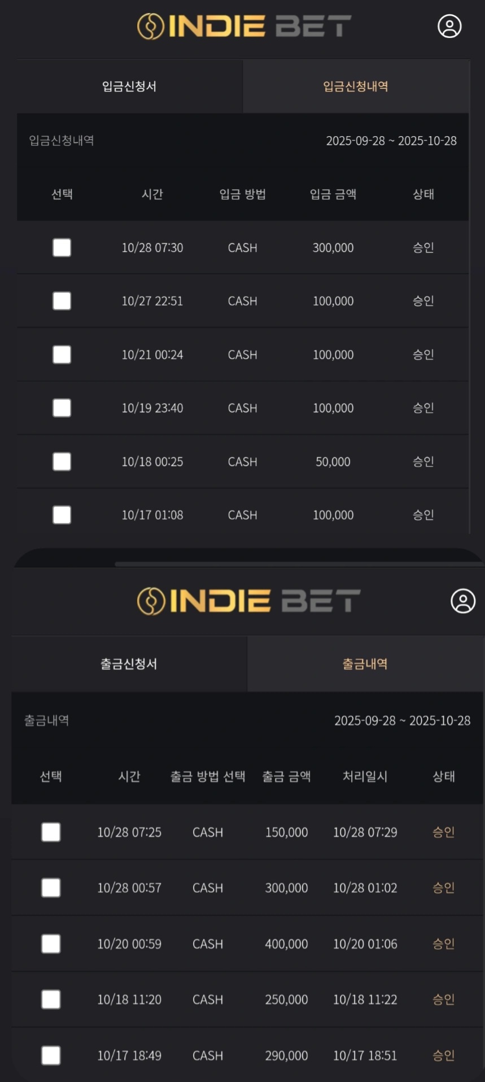Click the 상태 column header in withdrawal table
This screenshot has height=1082, width=485.
click(444, 776)
